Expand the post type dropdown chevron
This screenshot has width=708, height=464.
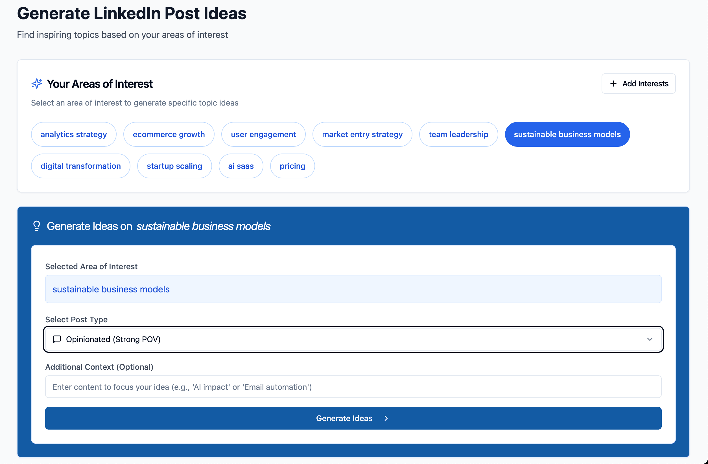coord(650,339)
